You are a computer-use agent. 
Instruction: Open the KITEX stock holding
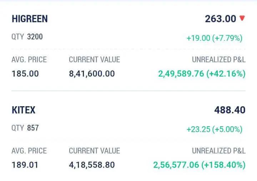(24, 110)
